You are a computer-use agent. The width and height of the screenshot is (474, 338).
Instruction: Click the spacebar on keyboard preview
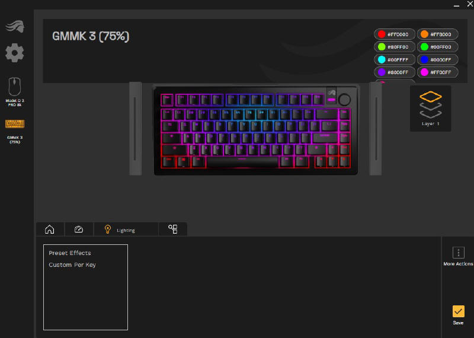[242, 161]
